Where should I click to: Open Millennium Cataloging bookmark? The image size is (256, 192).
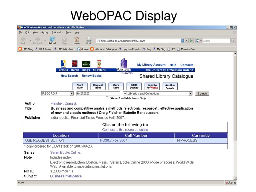(103, 49)
